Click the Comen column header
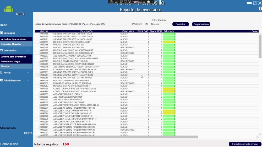The width and height of the screenshot is (262, 147). [x=255, y=31]
